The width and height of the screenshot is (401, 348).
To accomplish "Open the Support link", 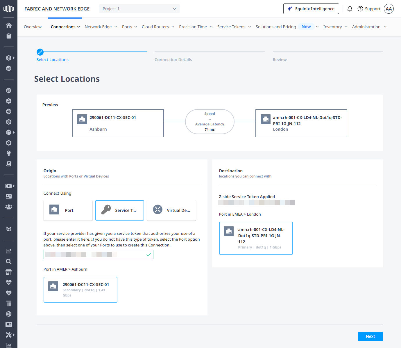I will (x=369, y=9).
